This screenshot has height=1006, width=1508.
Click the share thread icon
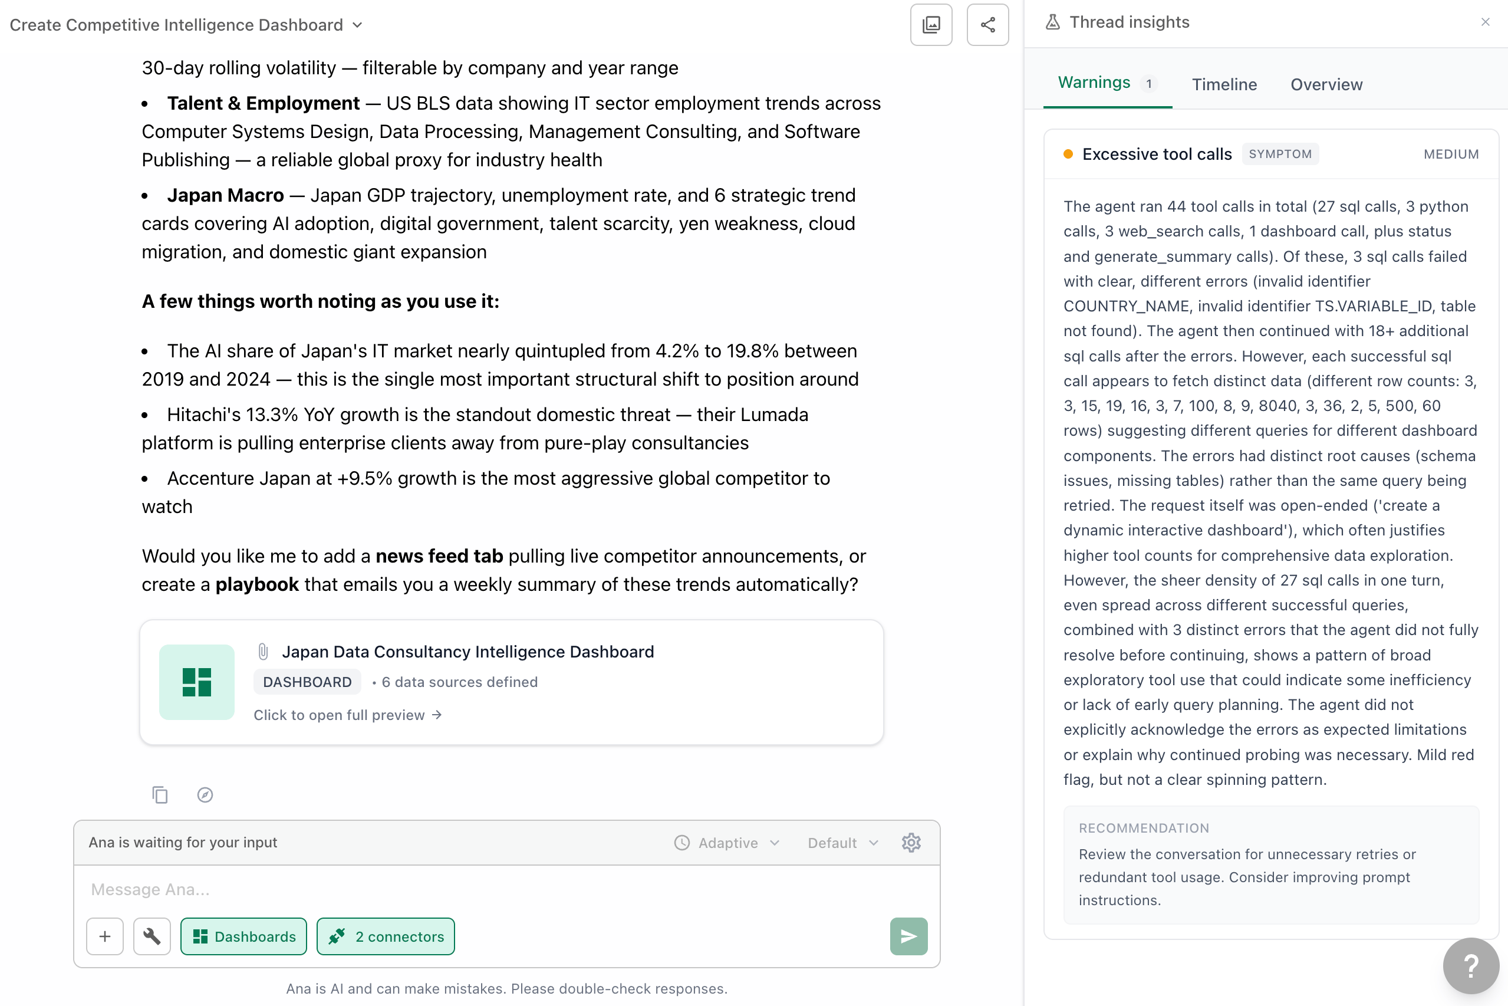987,25
